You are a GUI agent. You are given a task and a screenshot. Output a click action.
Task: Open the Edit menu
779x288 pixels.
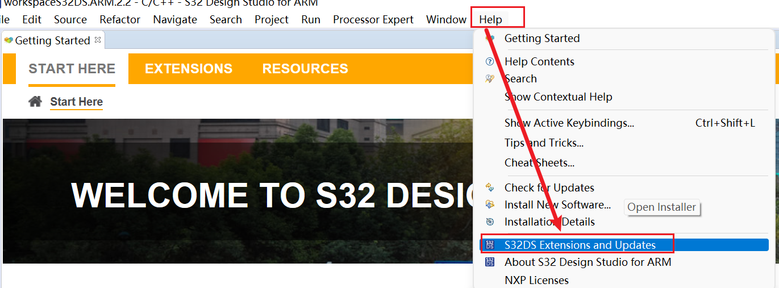click(32, 19)
